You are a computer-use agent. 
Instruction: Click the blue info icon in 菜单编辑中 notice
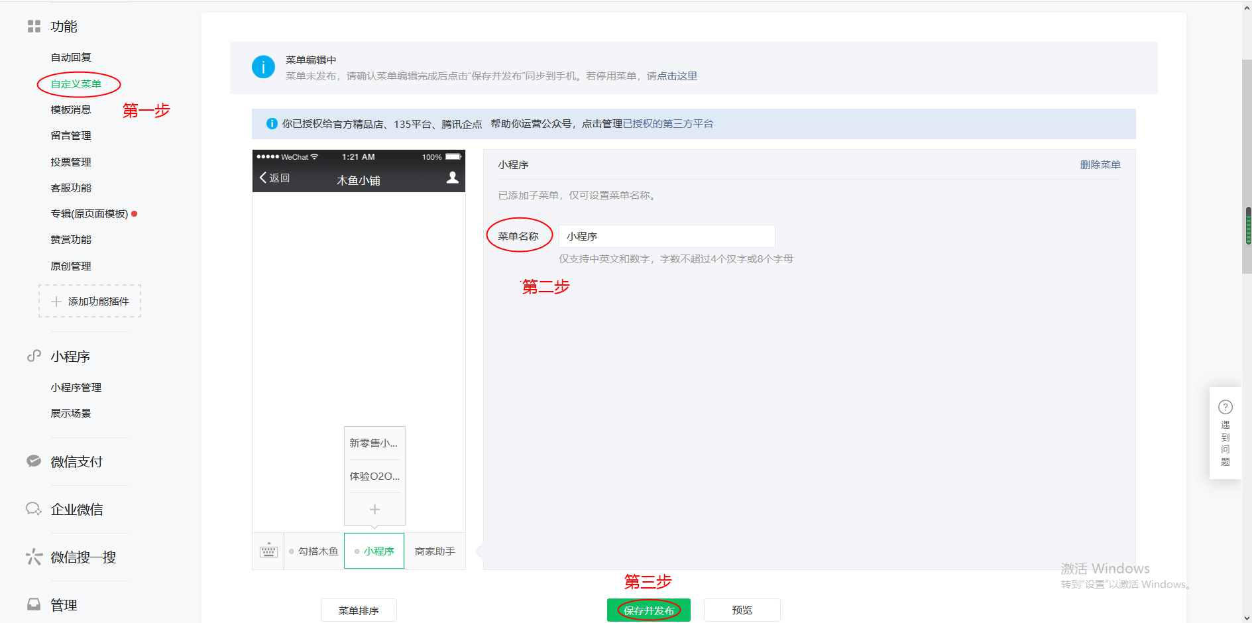(x=263, y=67)
